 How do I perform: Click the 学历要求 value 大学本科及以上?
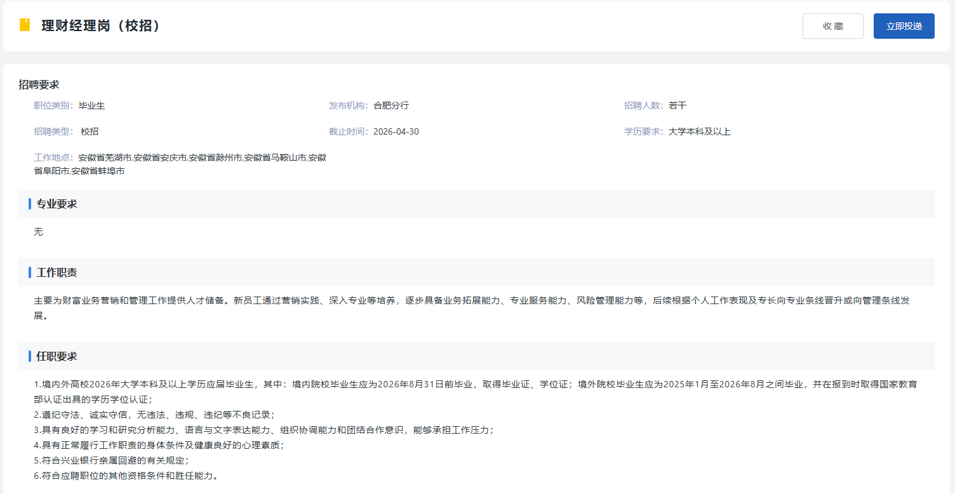pyautogui.click(x=699, y=131)
